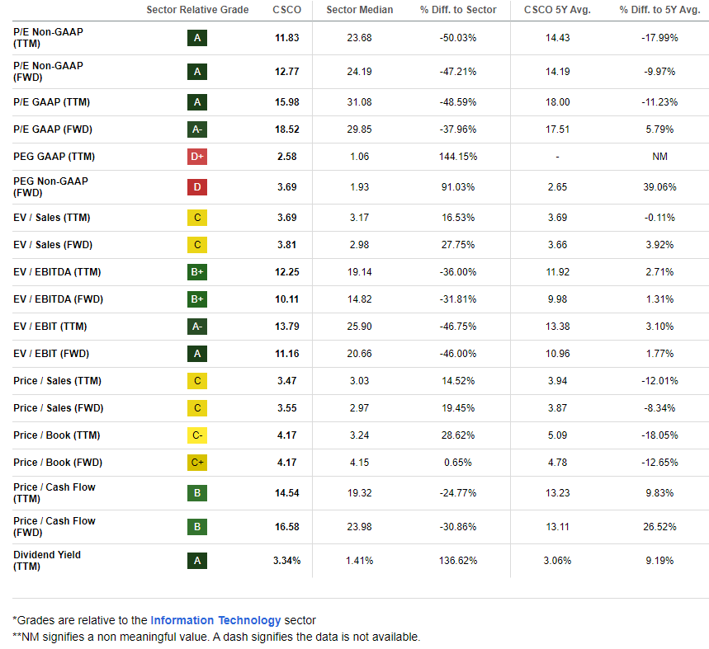
Task: Click the A grade badge for P/E Non-GAAP (FWD)
Action: point(197,72)
